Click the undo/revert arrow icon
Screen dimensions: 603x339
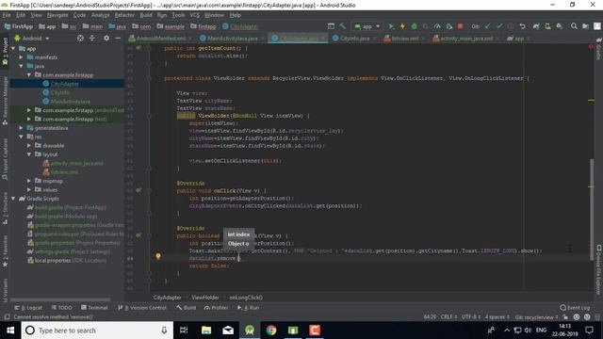pyautogui.click(x=522, y=26)
